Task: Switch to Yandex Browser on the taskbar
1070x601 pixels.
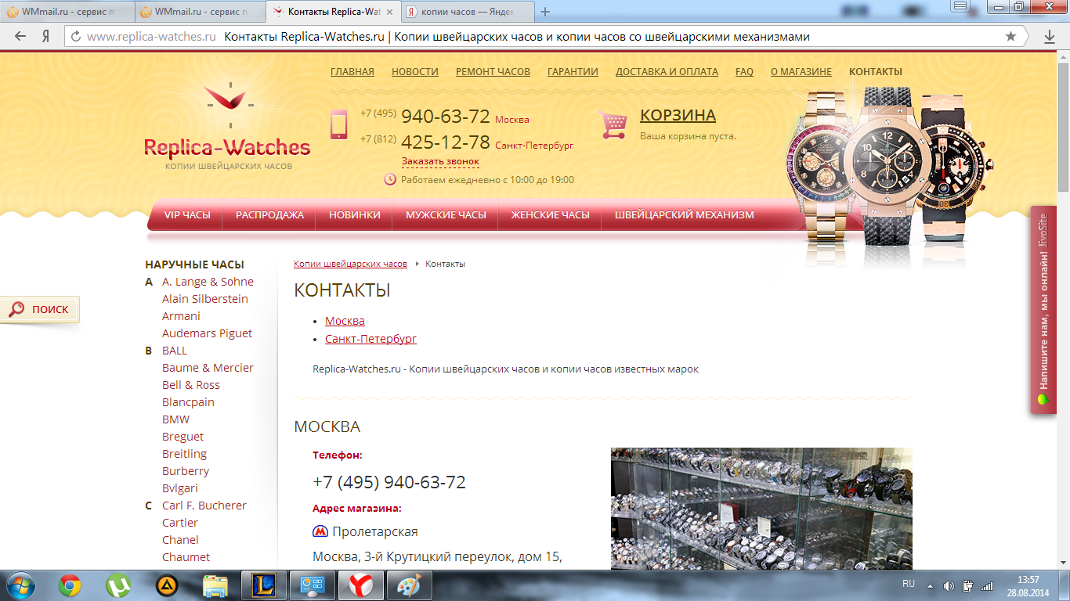Action: pyautogui.click(x=361, y=585)
